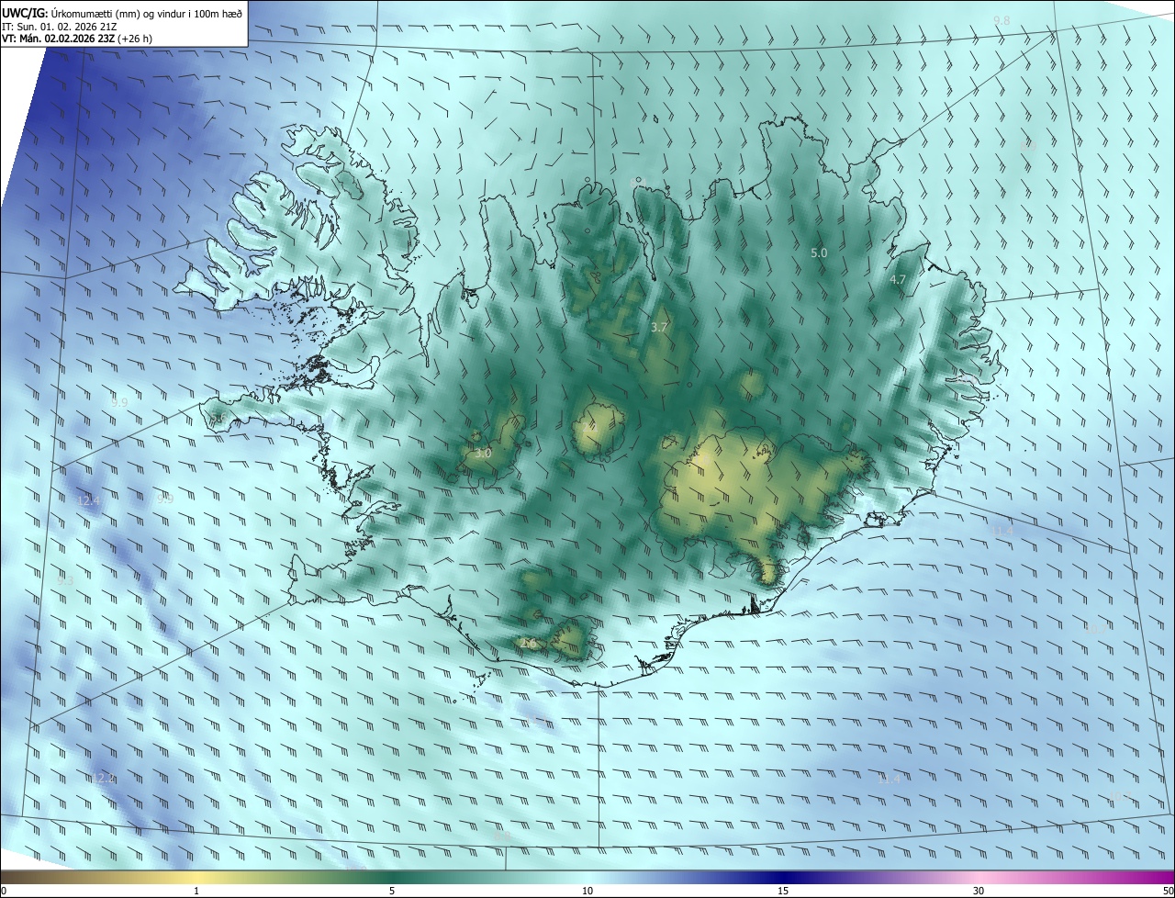Click the '15' tick label on the color scale
Image resolution: width=1175 pixels, height=898 pixels.
(x=783, y=891)
